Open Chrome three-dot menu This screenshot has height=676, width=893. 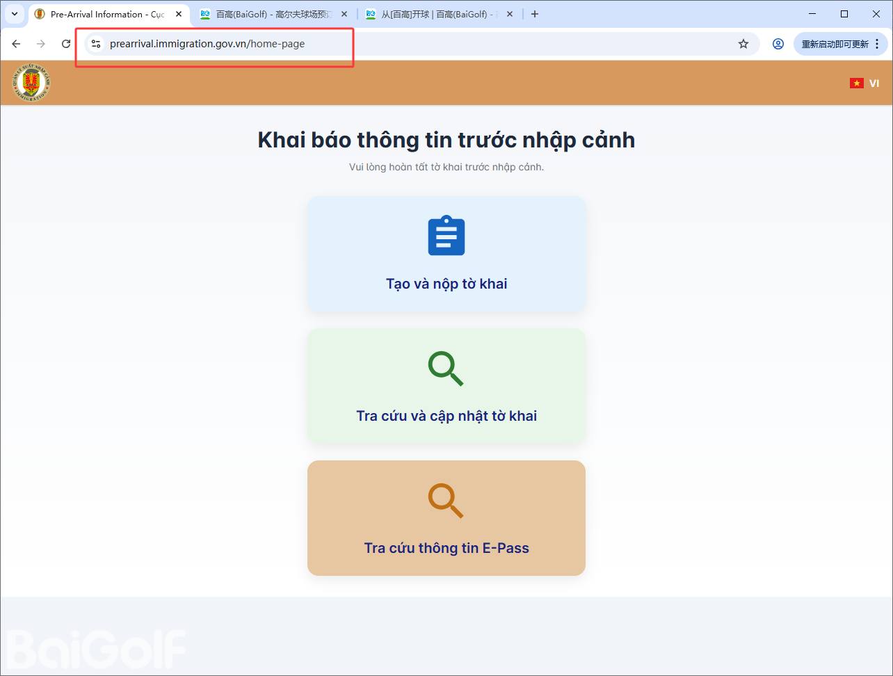click(x=878, y=44)
